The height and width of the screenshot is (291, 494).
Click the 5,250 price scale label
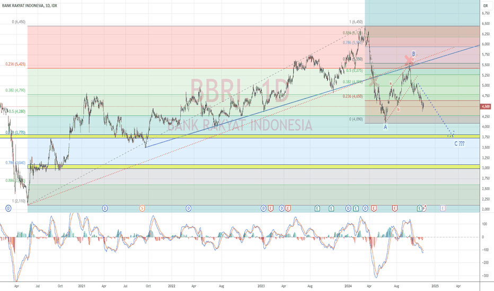[x=486, y=75]
